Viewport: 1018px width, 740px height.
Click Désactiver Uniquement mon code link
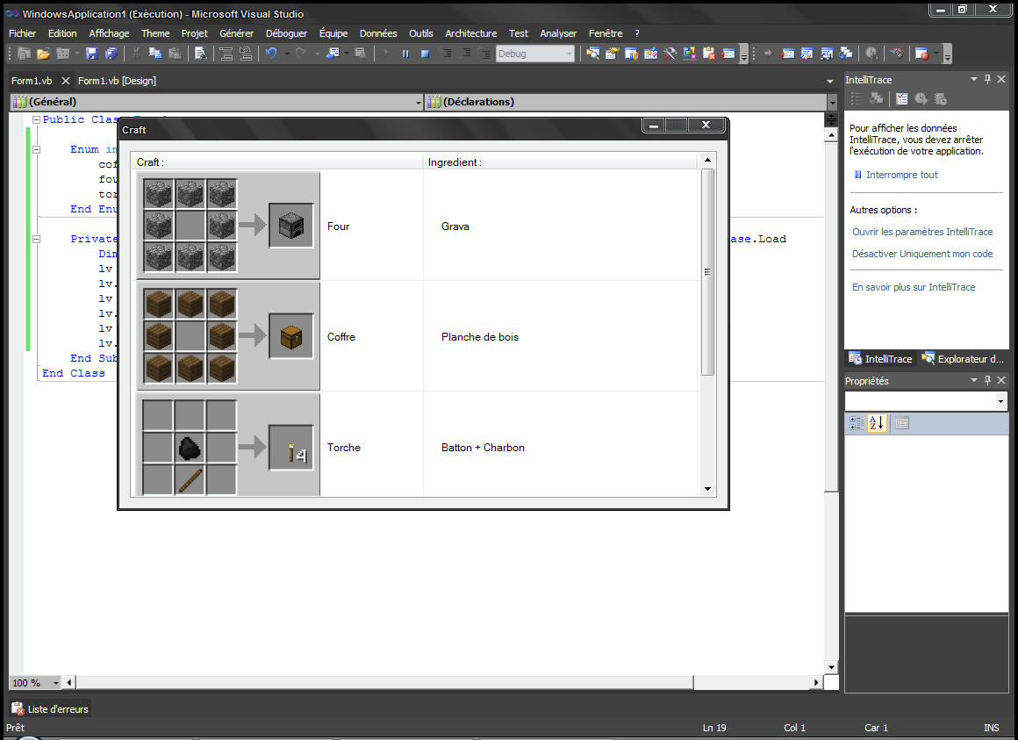[922, 254]
